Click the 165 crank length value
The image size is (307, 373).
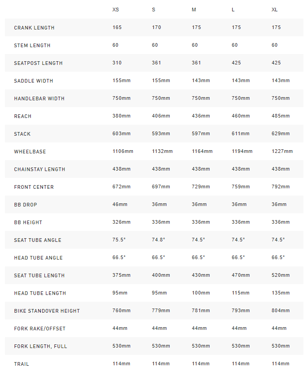117,27
